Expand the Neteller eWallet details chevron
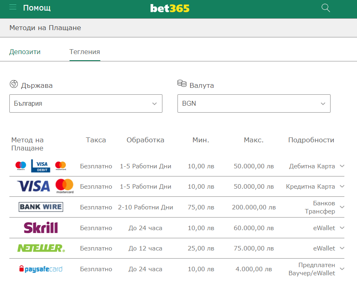The image size is (357, 283). coord(342,248)
